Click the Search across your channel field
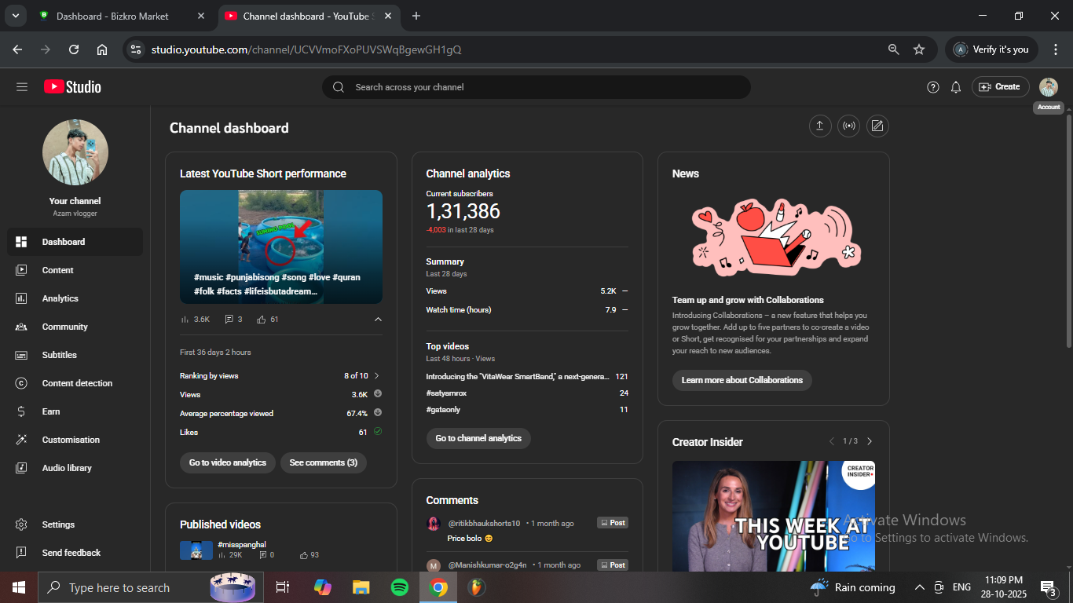Viewport: 1073px width, 603px height. (536, 87)
